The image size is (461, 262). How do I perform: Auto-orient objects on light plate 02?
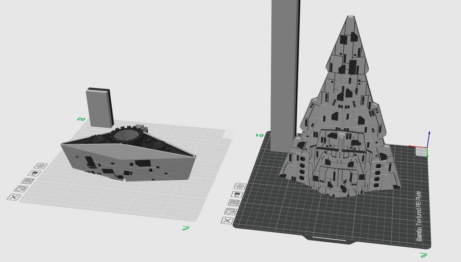coord(20,189)
